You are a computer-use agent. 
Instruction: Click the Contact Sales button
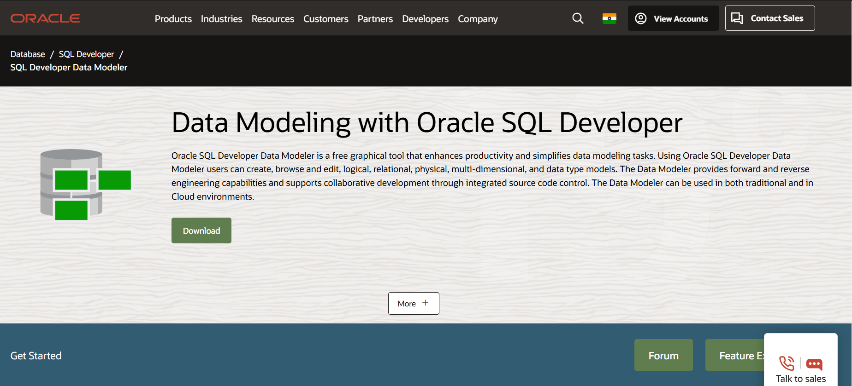[770, 18]
